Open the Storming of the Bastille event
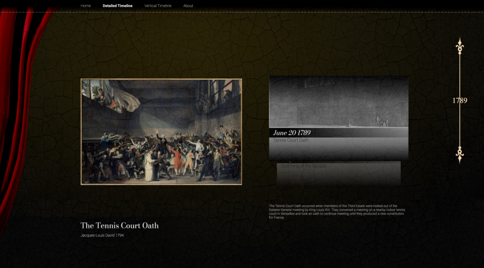 pos(303,166)
